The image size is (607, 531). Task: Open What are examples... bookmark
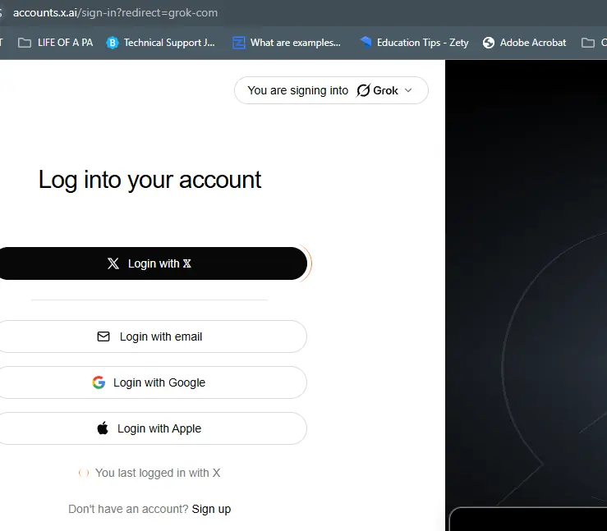tap(287, 43)
